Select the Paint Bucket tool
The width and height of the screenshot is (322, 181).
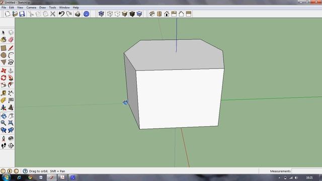tap(4, 39)
